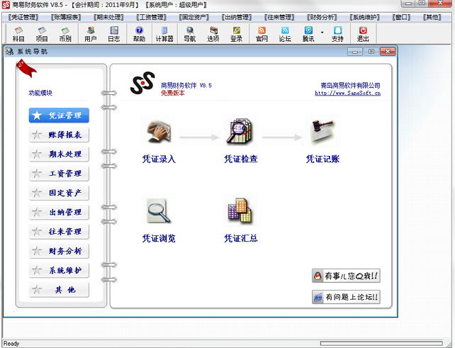Click the 退出 exit toolbar icon
Viewport: 455px width, 348px height.
pyautogui.click(x=363, y=34)
